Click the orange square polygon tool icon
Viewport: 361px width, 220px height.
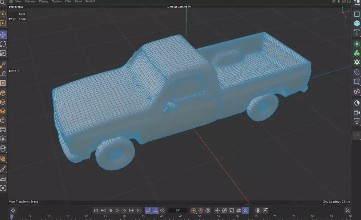3,83
